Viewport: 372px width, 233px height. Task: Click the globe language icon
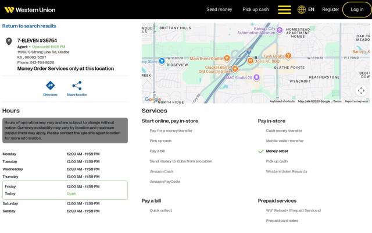pyautogui.click(x=302, y=10)
